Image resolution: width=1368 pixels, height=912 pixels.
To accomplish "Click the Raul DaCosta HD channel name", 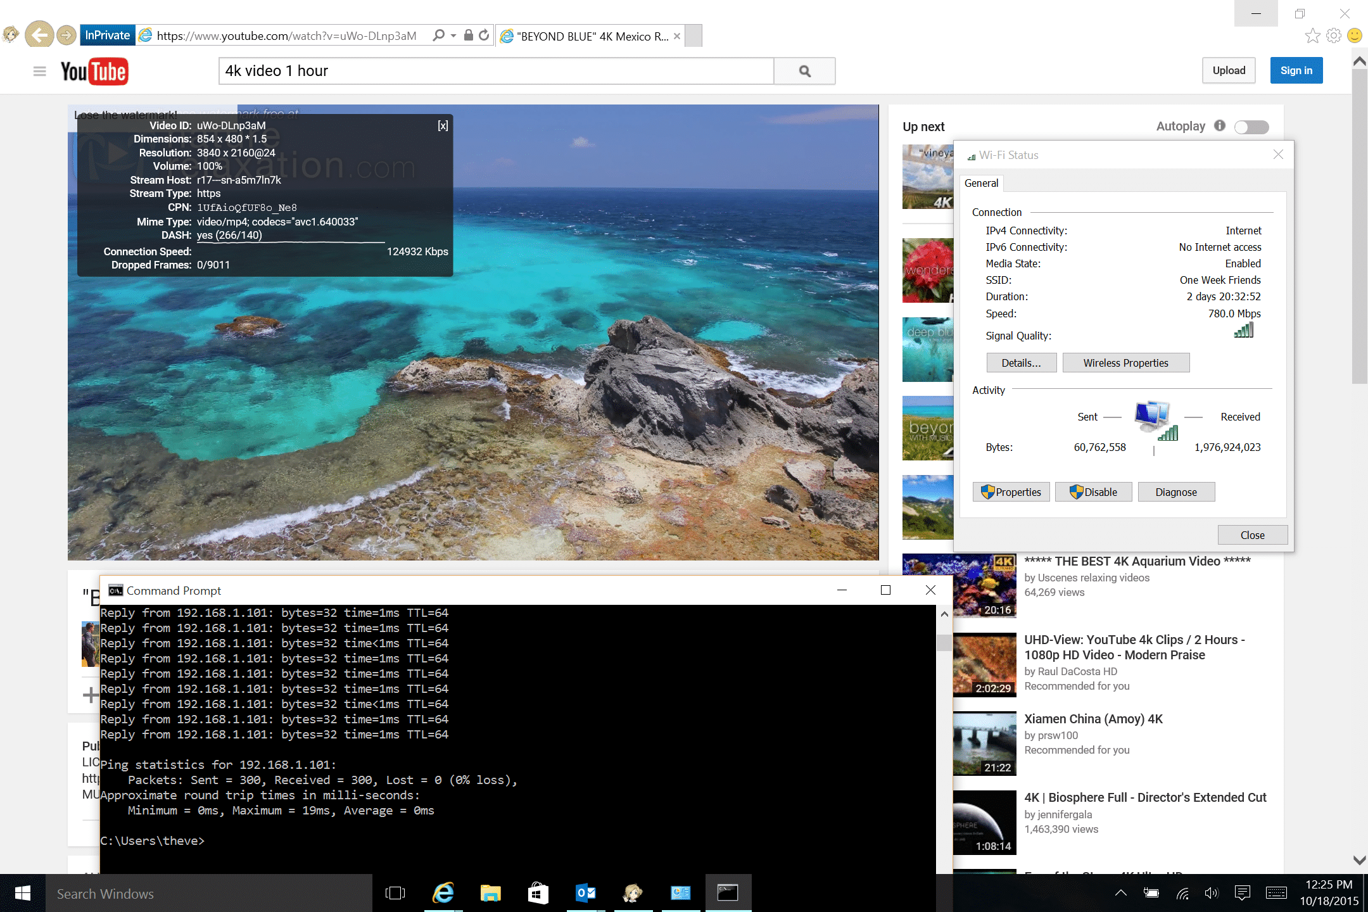I will click(1077, 671).
